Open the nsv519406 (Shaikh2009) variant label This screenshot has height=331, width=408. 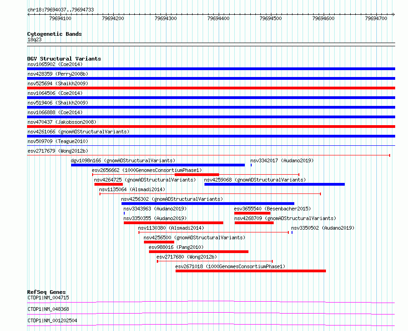(58, 103)
